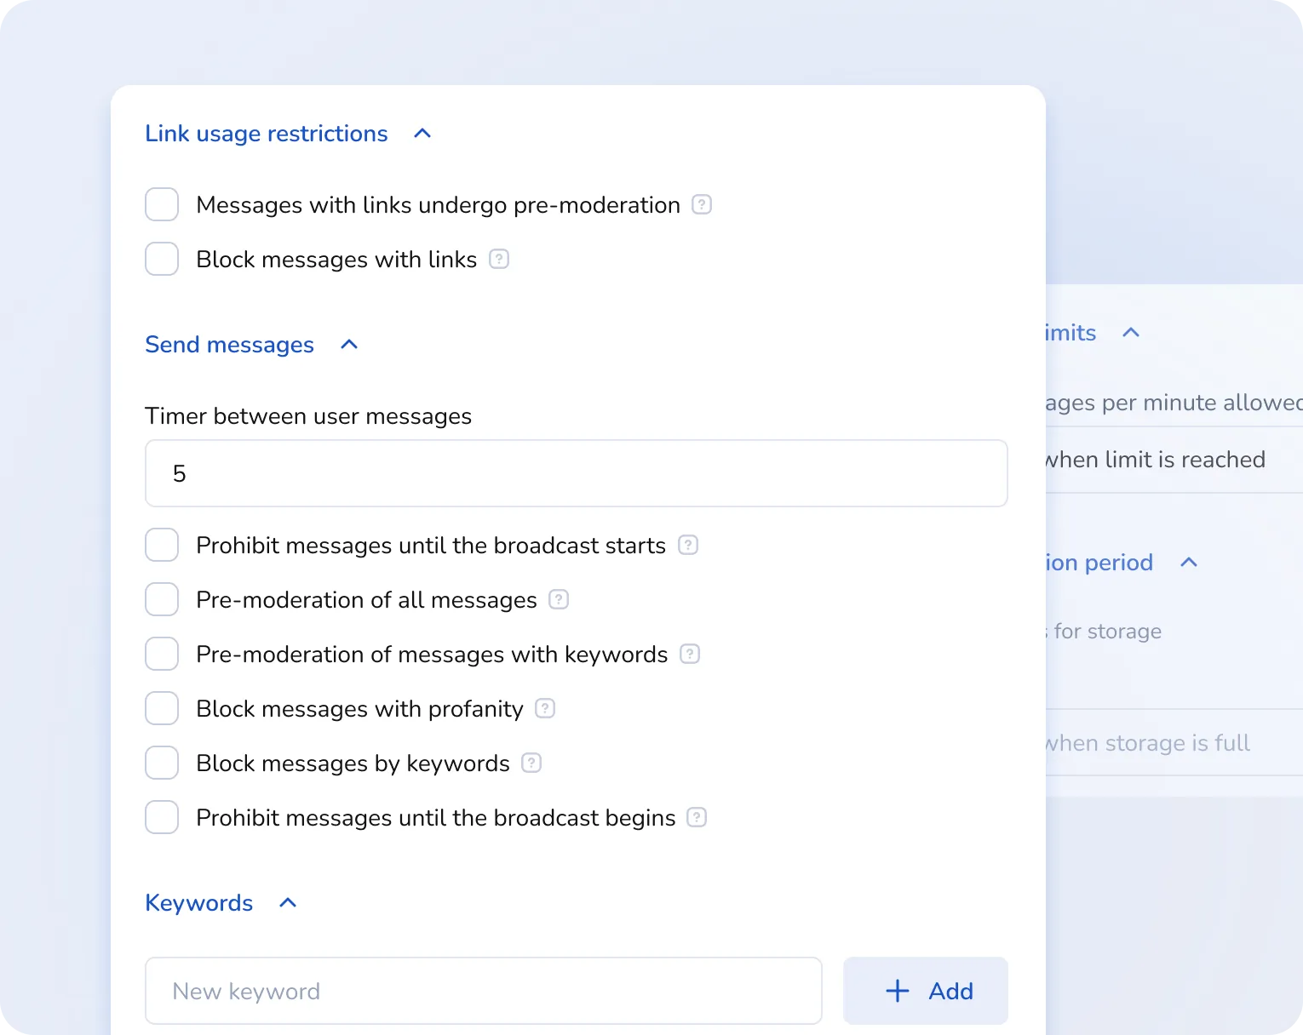The height and width of the screenshot is (1035, 1303).
Task: Open help for Prohibit messages until broadcast starts
Action: click(687, 545)
